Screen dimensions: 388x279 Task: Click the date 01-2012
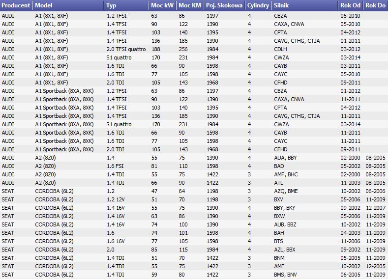click(x=351, y=91)
